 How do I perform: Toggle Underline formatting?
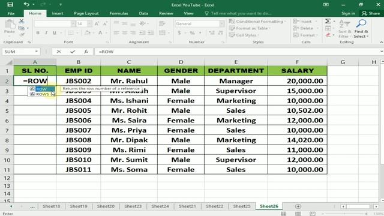coord(55,32)
